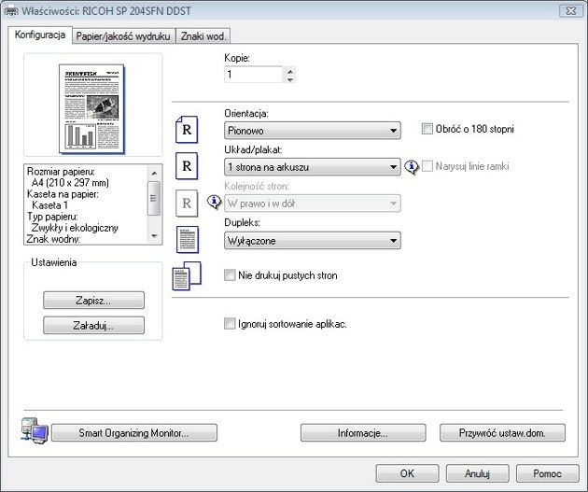Click the portrait orientation R icon
This screenshot has width=588, height=492.
[187, 130]
